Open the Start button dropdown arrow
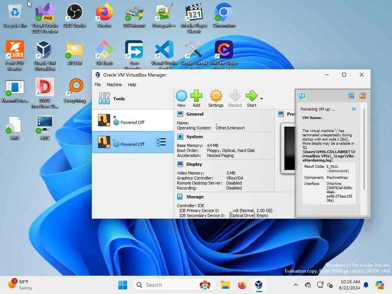 coord(261,99)
